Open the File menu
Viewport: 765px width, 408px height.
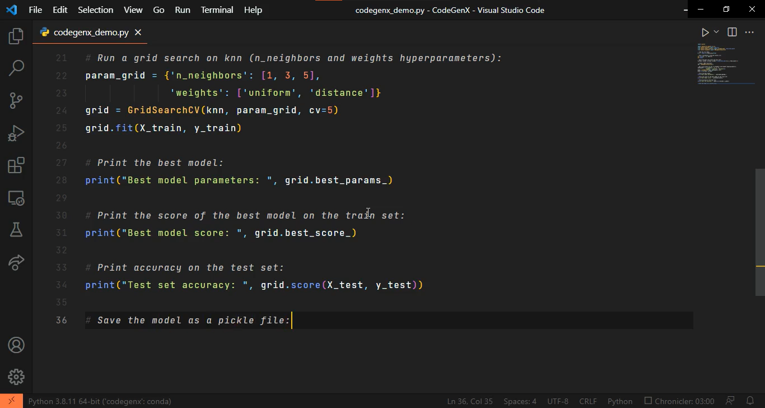pyautogui.click(x=35, y=10)
